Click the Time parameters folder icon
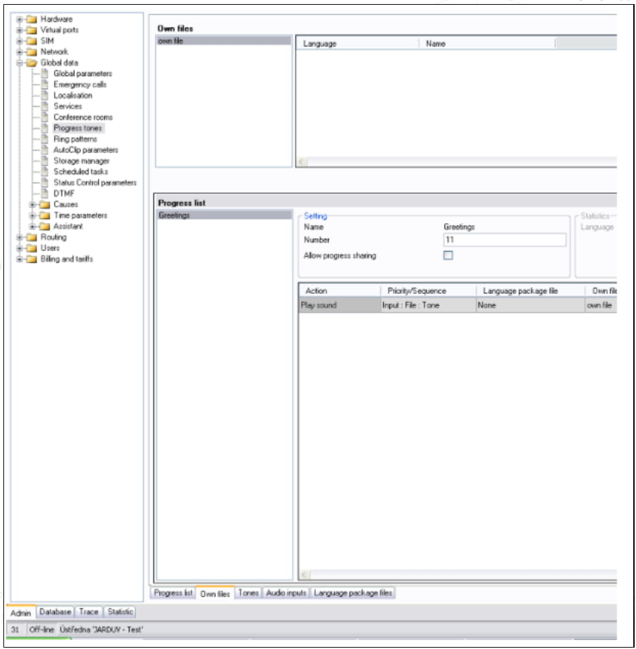The image size is (636, 649). pos(45,215)
